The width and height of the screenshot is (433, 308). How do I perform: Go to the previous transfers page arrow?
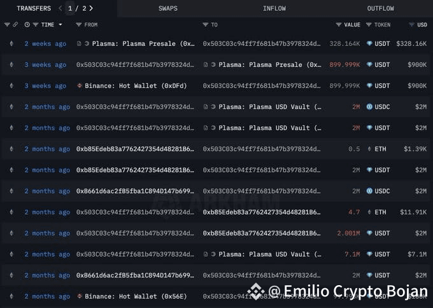click(x=60, y=8)
